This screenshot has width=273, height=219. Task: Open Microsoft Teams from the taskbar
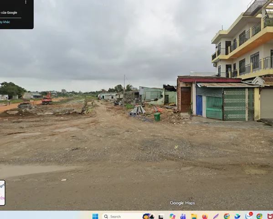[183, 216]
